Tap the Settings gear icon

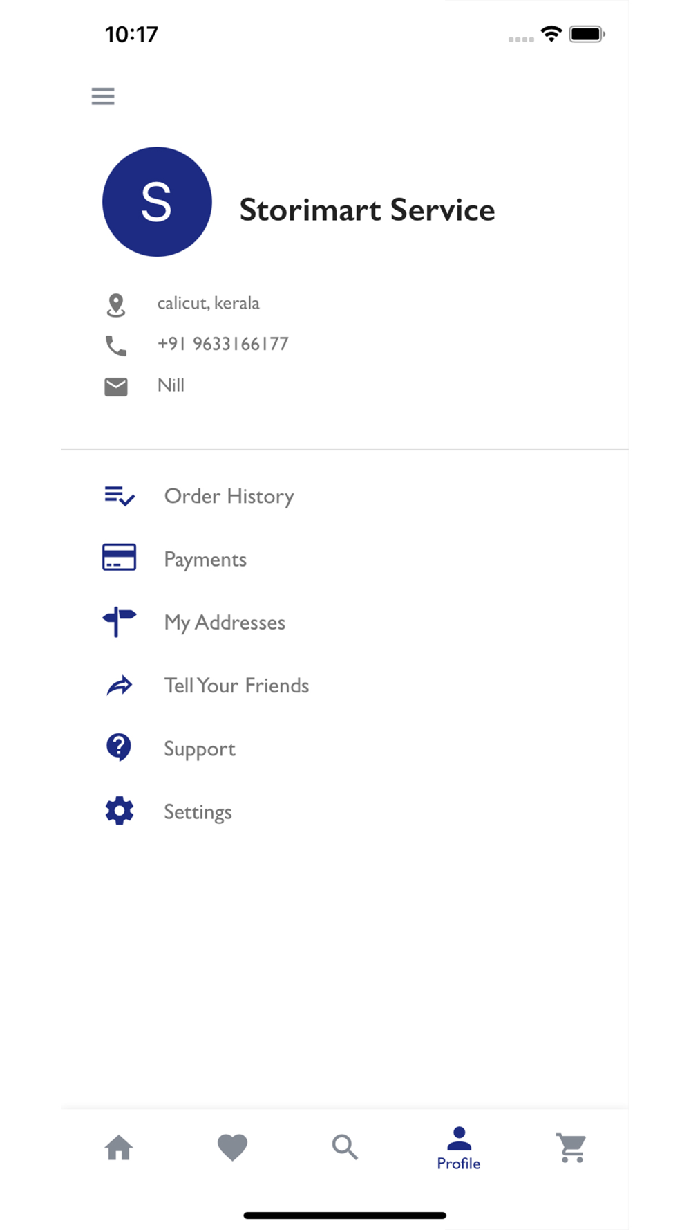pyautogui.click(x=120, y=811)
